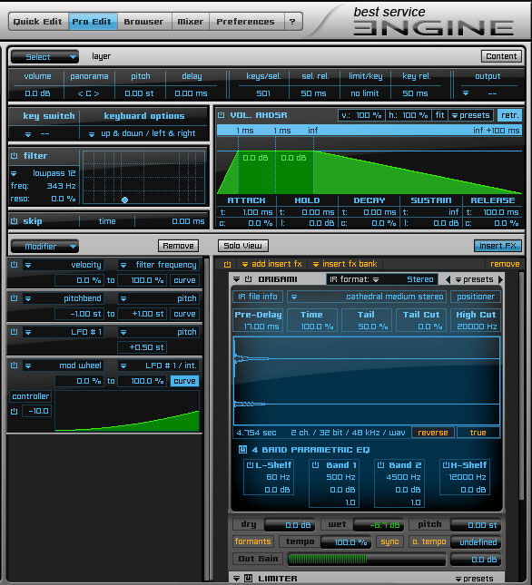Expand the key switch dropdown arrow

point(28,134)
